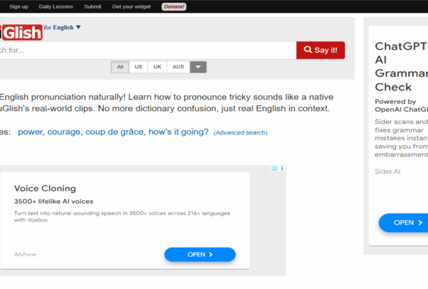The width and height of the screenshot is (428, 289).
Task: Click the Sider.AI advertiser label
Action: [388, 172]
